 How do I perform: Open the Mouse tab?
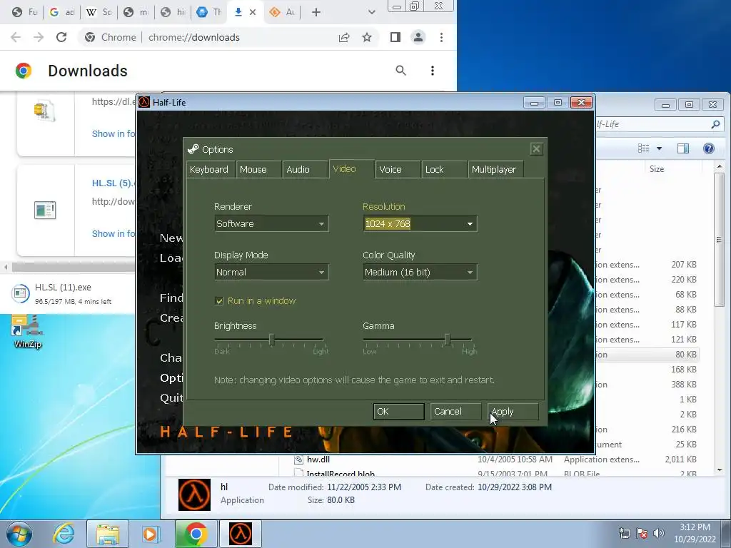pyautogui.click(x=258, y=170)
